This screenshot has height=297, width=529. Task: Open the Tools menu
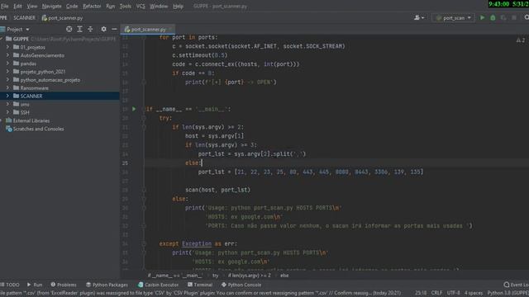pyautogui.click(x=125, y=6)
